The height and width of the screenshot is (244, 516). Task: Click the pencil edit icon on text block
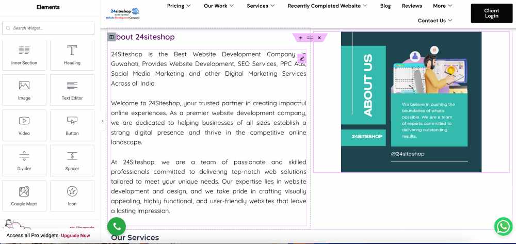302,59
